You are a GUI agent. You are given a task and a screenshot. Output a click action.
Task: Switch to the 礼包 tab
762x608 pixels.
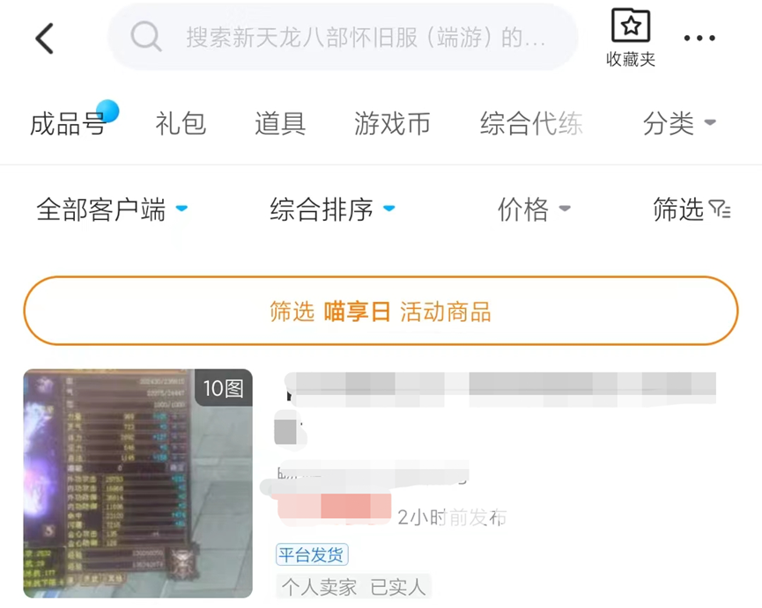tap(181, 123)
